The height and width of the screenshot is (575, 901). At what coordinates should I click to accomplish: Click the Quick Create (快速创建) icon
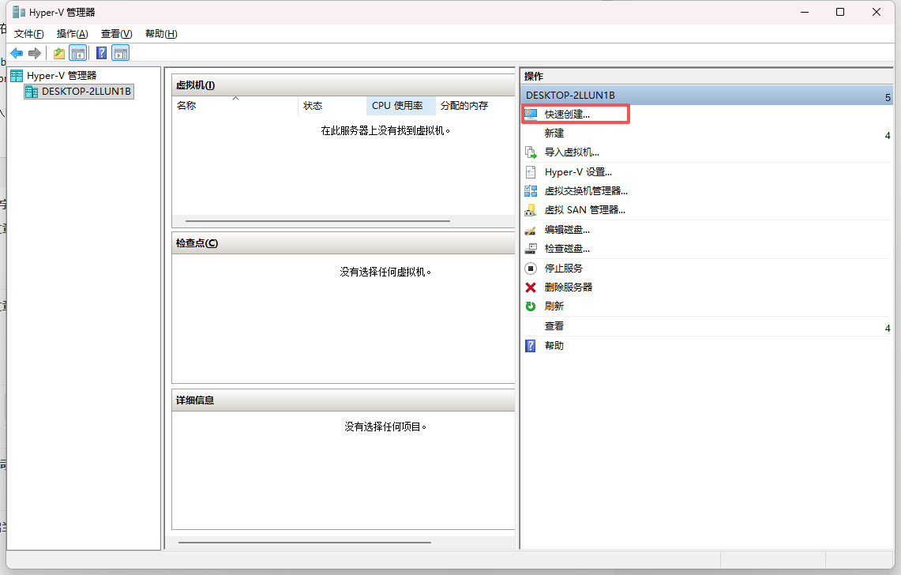531,114
